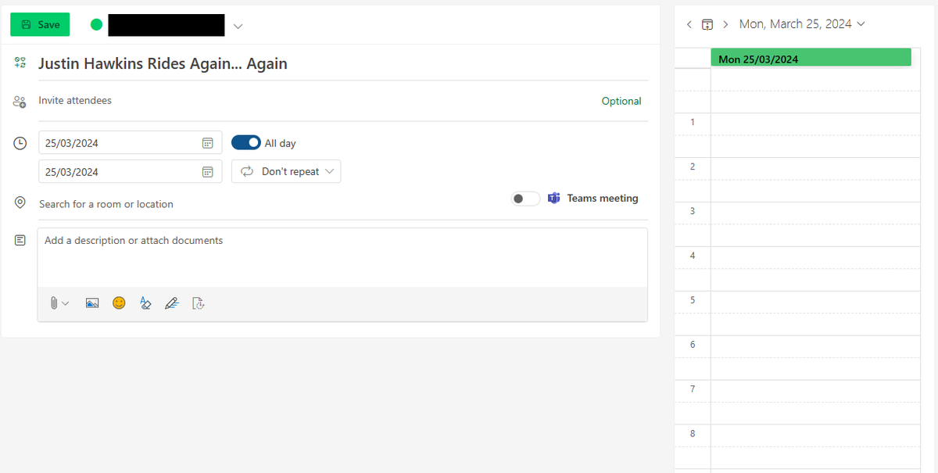Click the draw or signature pen icon

(x=172, y=303)
